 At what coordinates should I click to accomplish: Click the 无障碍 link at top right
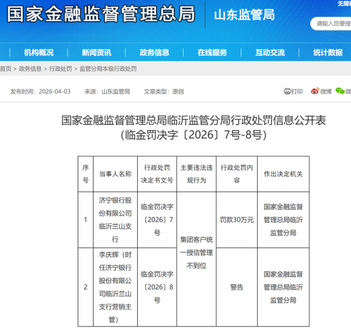345,4
